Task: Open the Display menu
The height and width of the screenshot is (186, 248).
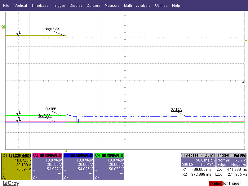Action: coord(76,5)
